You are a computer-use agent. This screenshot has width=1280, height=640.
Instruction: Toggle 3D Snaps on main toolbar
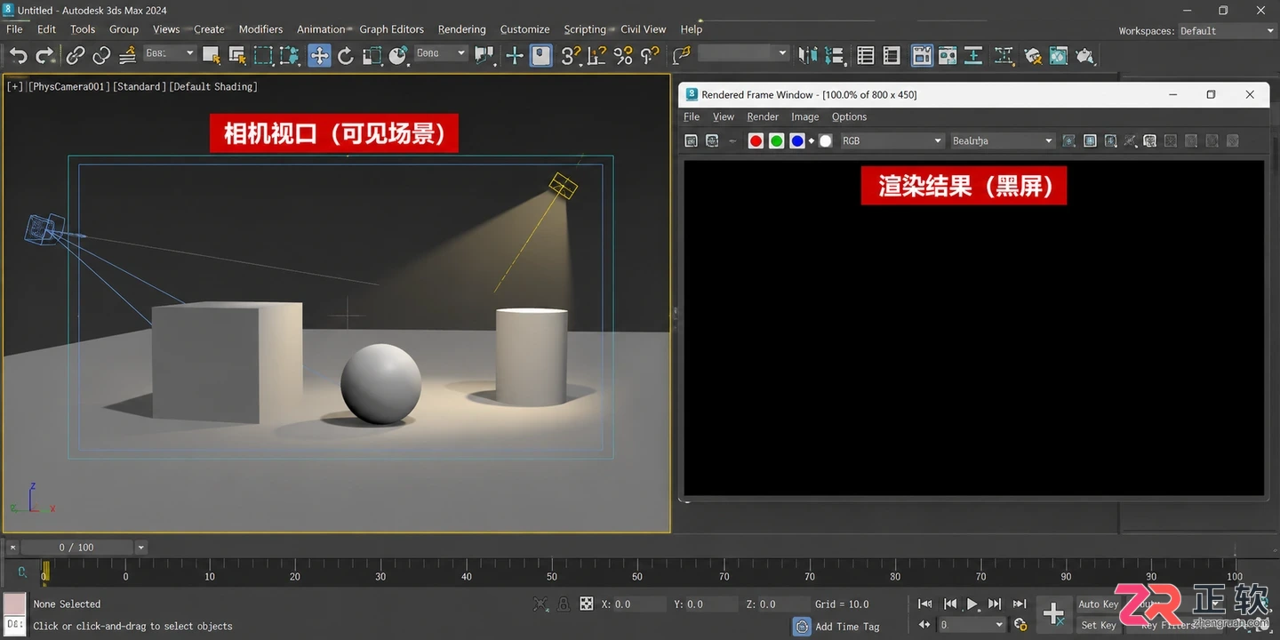(x=571, y=55)
